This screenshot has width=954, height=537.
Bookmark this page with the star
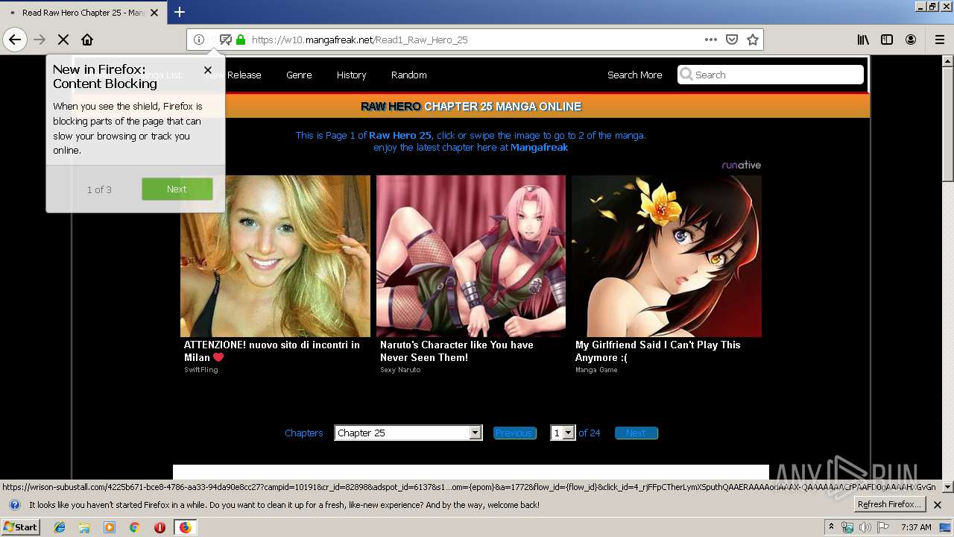click(753, 40)
